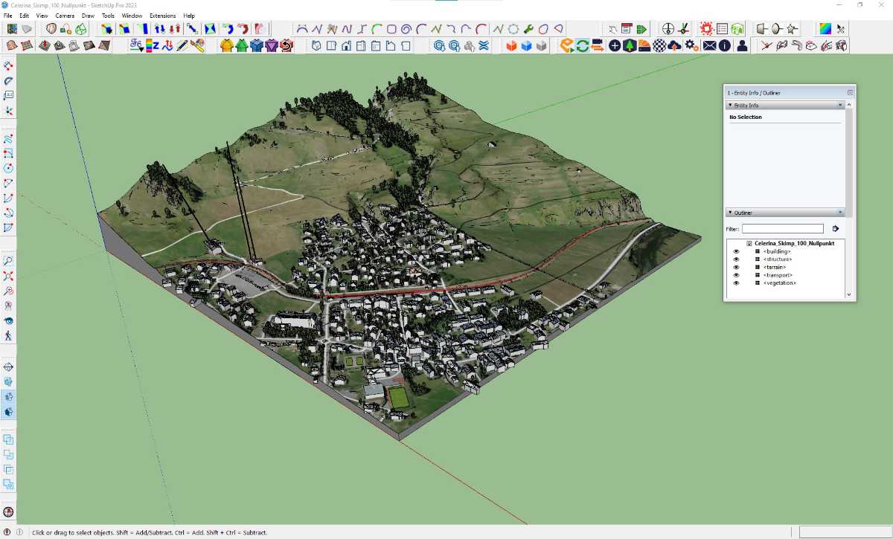Select Celerina_Skimp_100_Nullpunkt in Outliner
893x539 pixels.
(x=794, y=244)
